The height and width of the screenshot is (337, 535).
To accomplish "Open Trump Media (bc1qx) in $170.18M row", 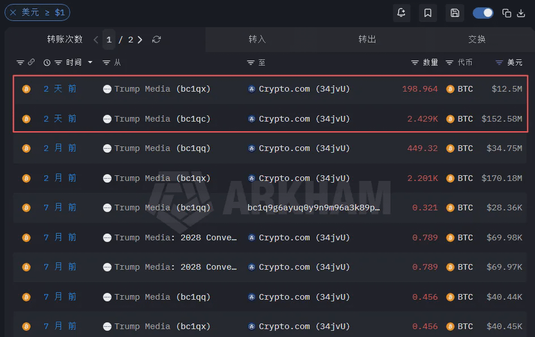I will (x=157, y=178).
